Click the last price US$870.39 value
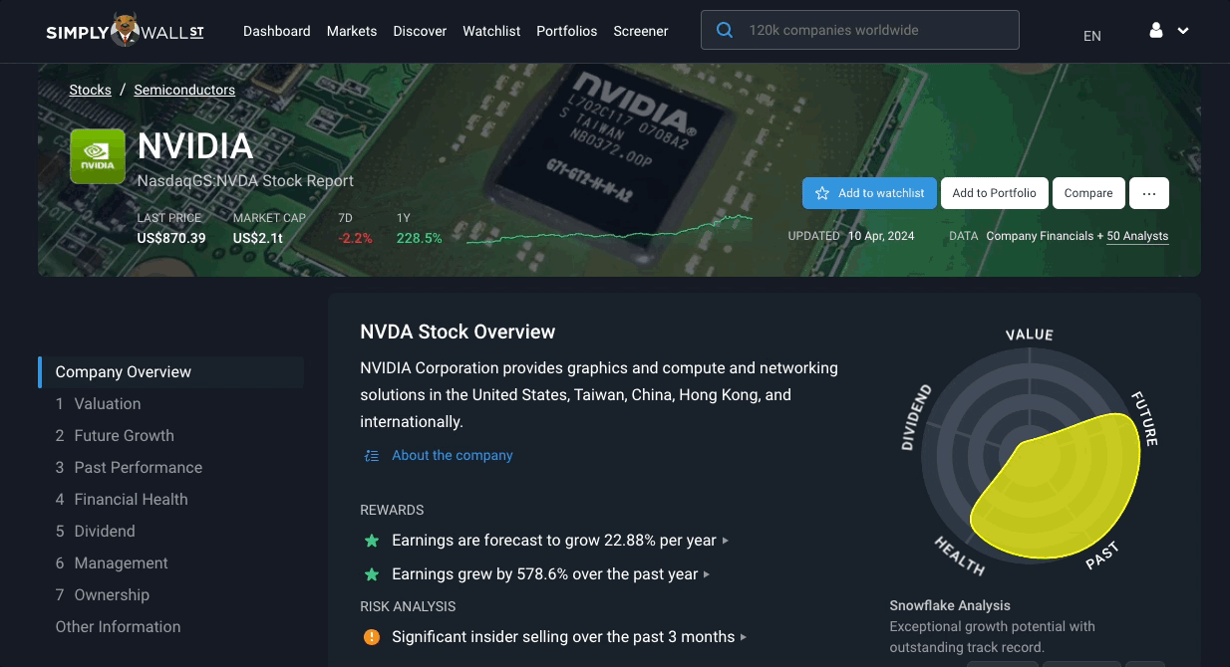 [x=171, y=238]
